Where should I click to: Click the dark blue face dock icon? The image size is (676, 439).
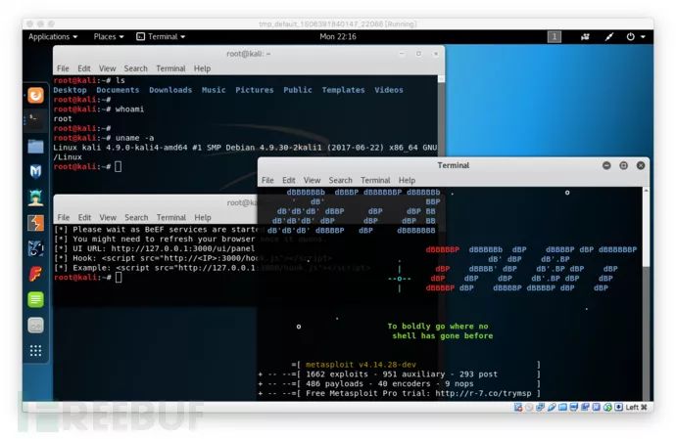(x=36, y=248)
